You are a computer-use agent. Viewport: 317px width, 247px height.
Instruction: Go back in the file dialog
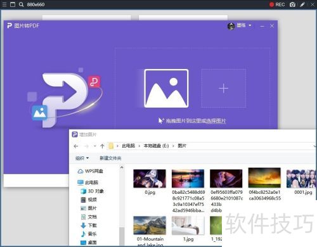click(76, 146)
